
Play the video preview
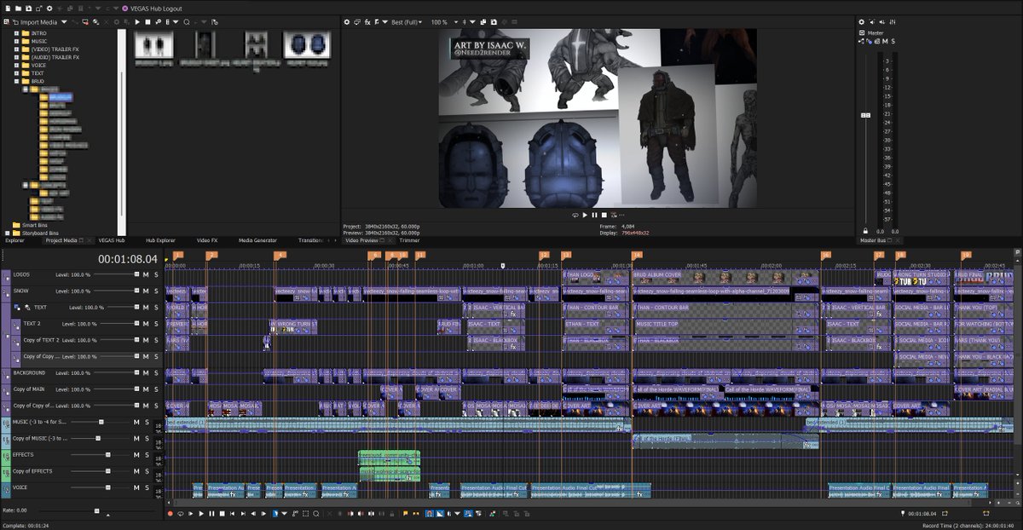pyautogui.click(x=585, y=215)
